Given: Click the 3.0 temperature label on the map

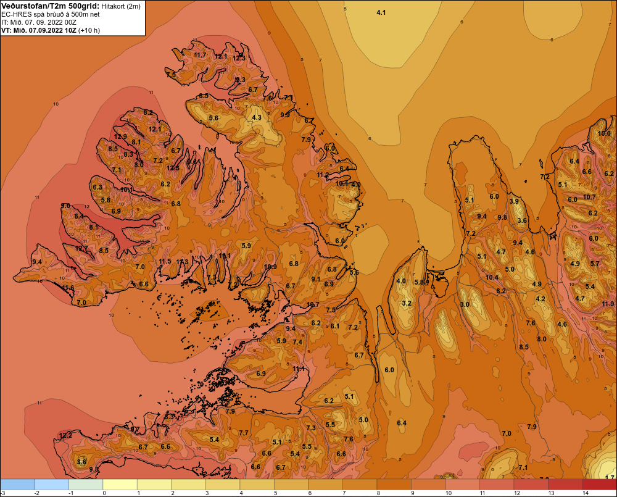Looking at the screenshot, I should [465, 304].
